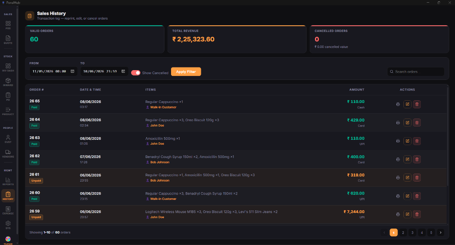This screenshot has height=245, width=455.
Task: Click the Sales History clipboard header icon
Action: coord(30,16)
